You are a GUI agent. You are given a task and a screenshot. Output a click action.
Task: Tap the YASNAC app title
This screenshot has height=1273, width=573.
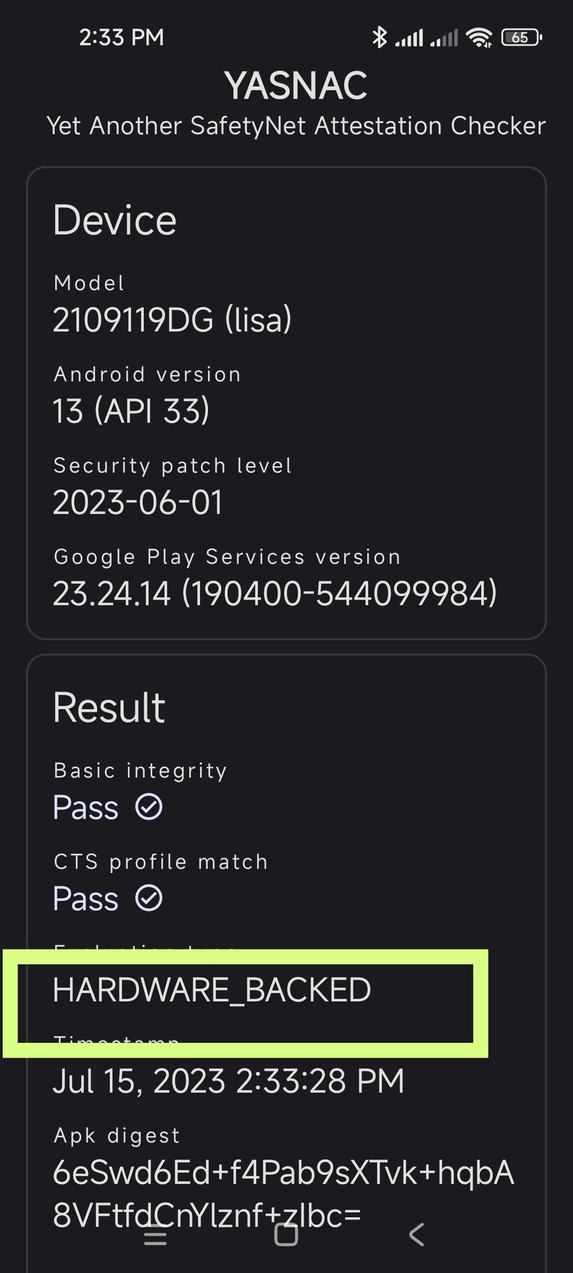(x=296, y=85)
